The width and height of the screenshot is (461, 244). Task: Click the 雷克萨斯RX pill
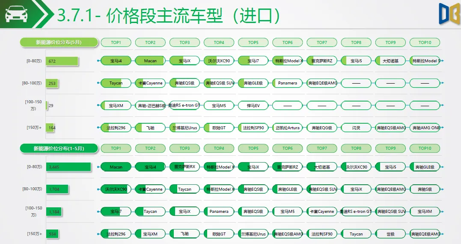pos(184,167)
